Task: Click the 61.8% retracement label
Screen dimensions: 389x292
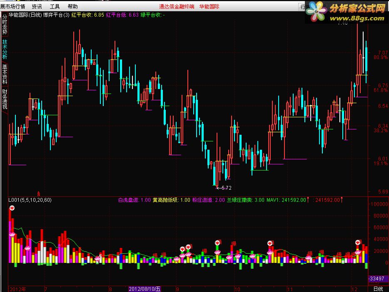Action: [x=381, y=90]
